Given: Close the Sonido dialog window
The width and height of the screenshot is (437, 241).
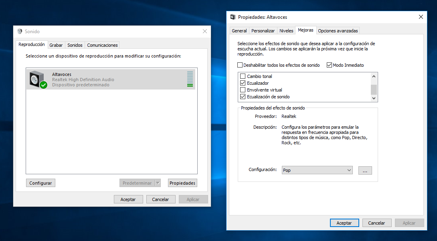Looking at the screenshot, I should click(x=205, y=32).
